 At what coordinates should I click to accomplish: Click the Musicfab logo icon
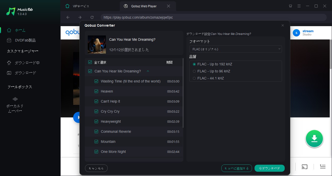(x=11, y=11)
